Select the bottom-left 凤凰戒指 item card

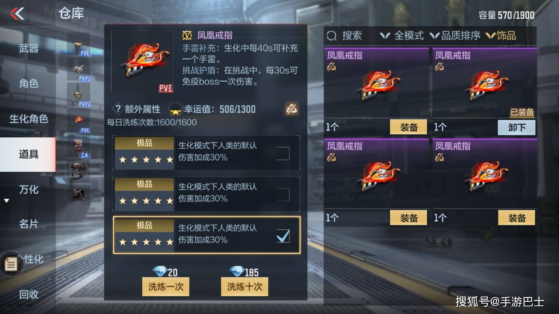tap(376, 182)
